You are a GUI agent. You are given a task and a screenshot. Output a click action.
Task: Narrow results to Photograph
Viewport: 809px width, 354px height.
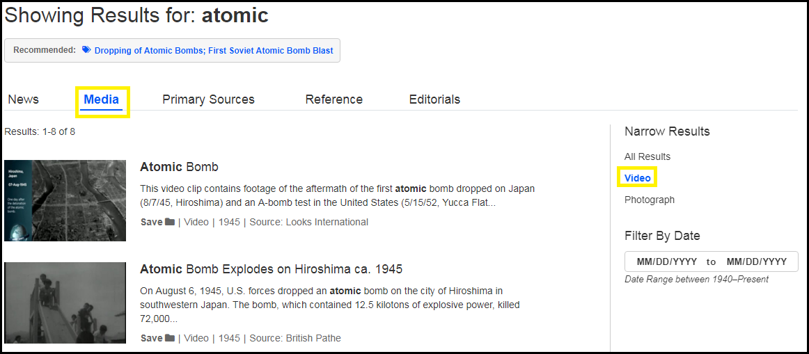(649, 200)
